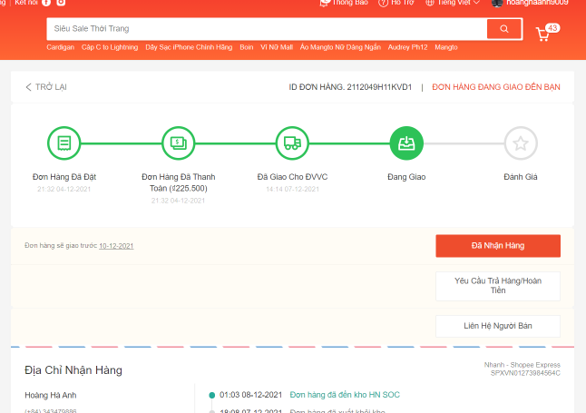The image size is (586, 413).
Task: Click the star rating step icon
Action: click(x=521, y=143)
